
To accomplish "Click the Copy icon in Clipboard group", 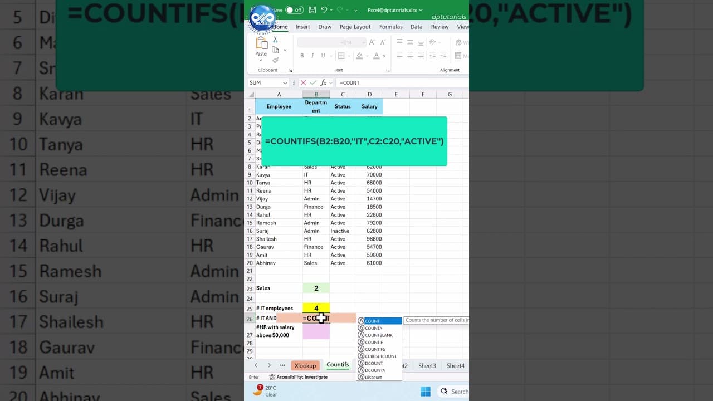I will (275, 50).
